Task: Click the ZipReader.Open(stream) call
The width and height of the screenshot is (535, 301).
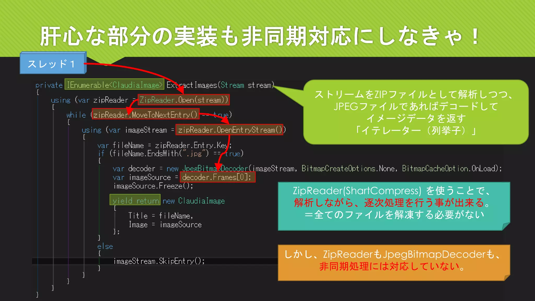Action: coord(184,100)
